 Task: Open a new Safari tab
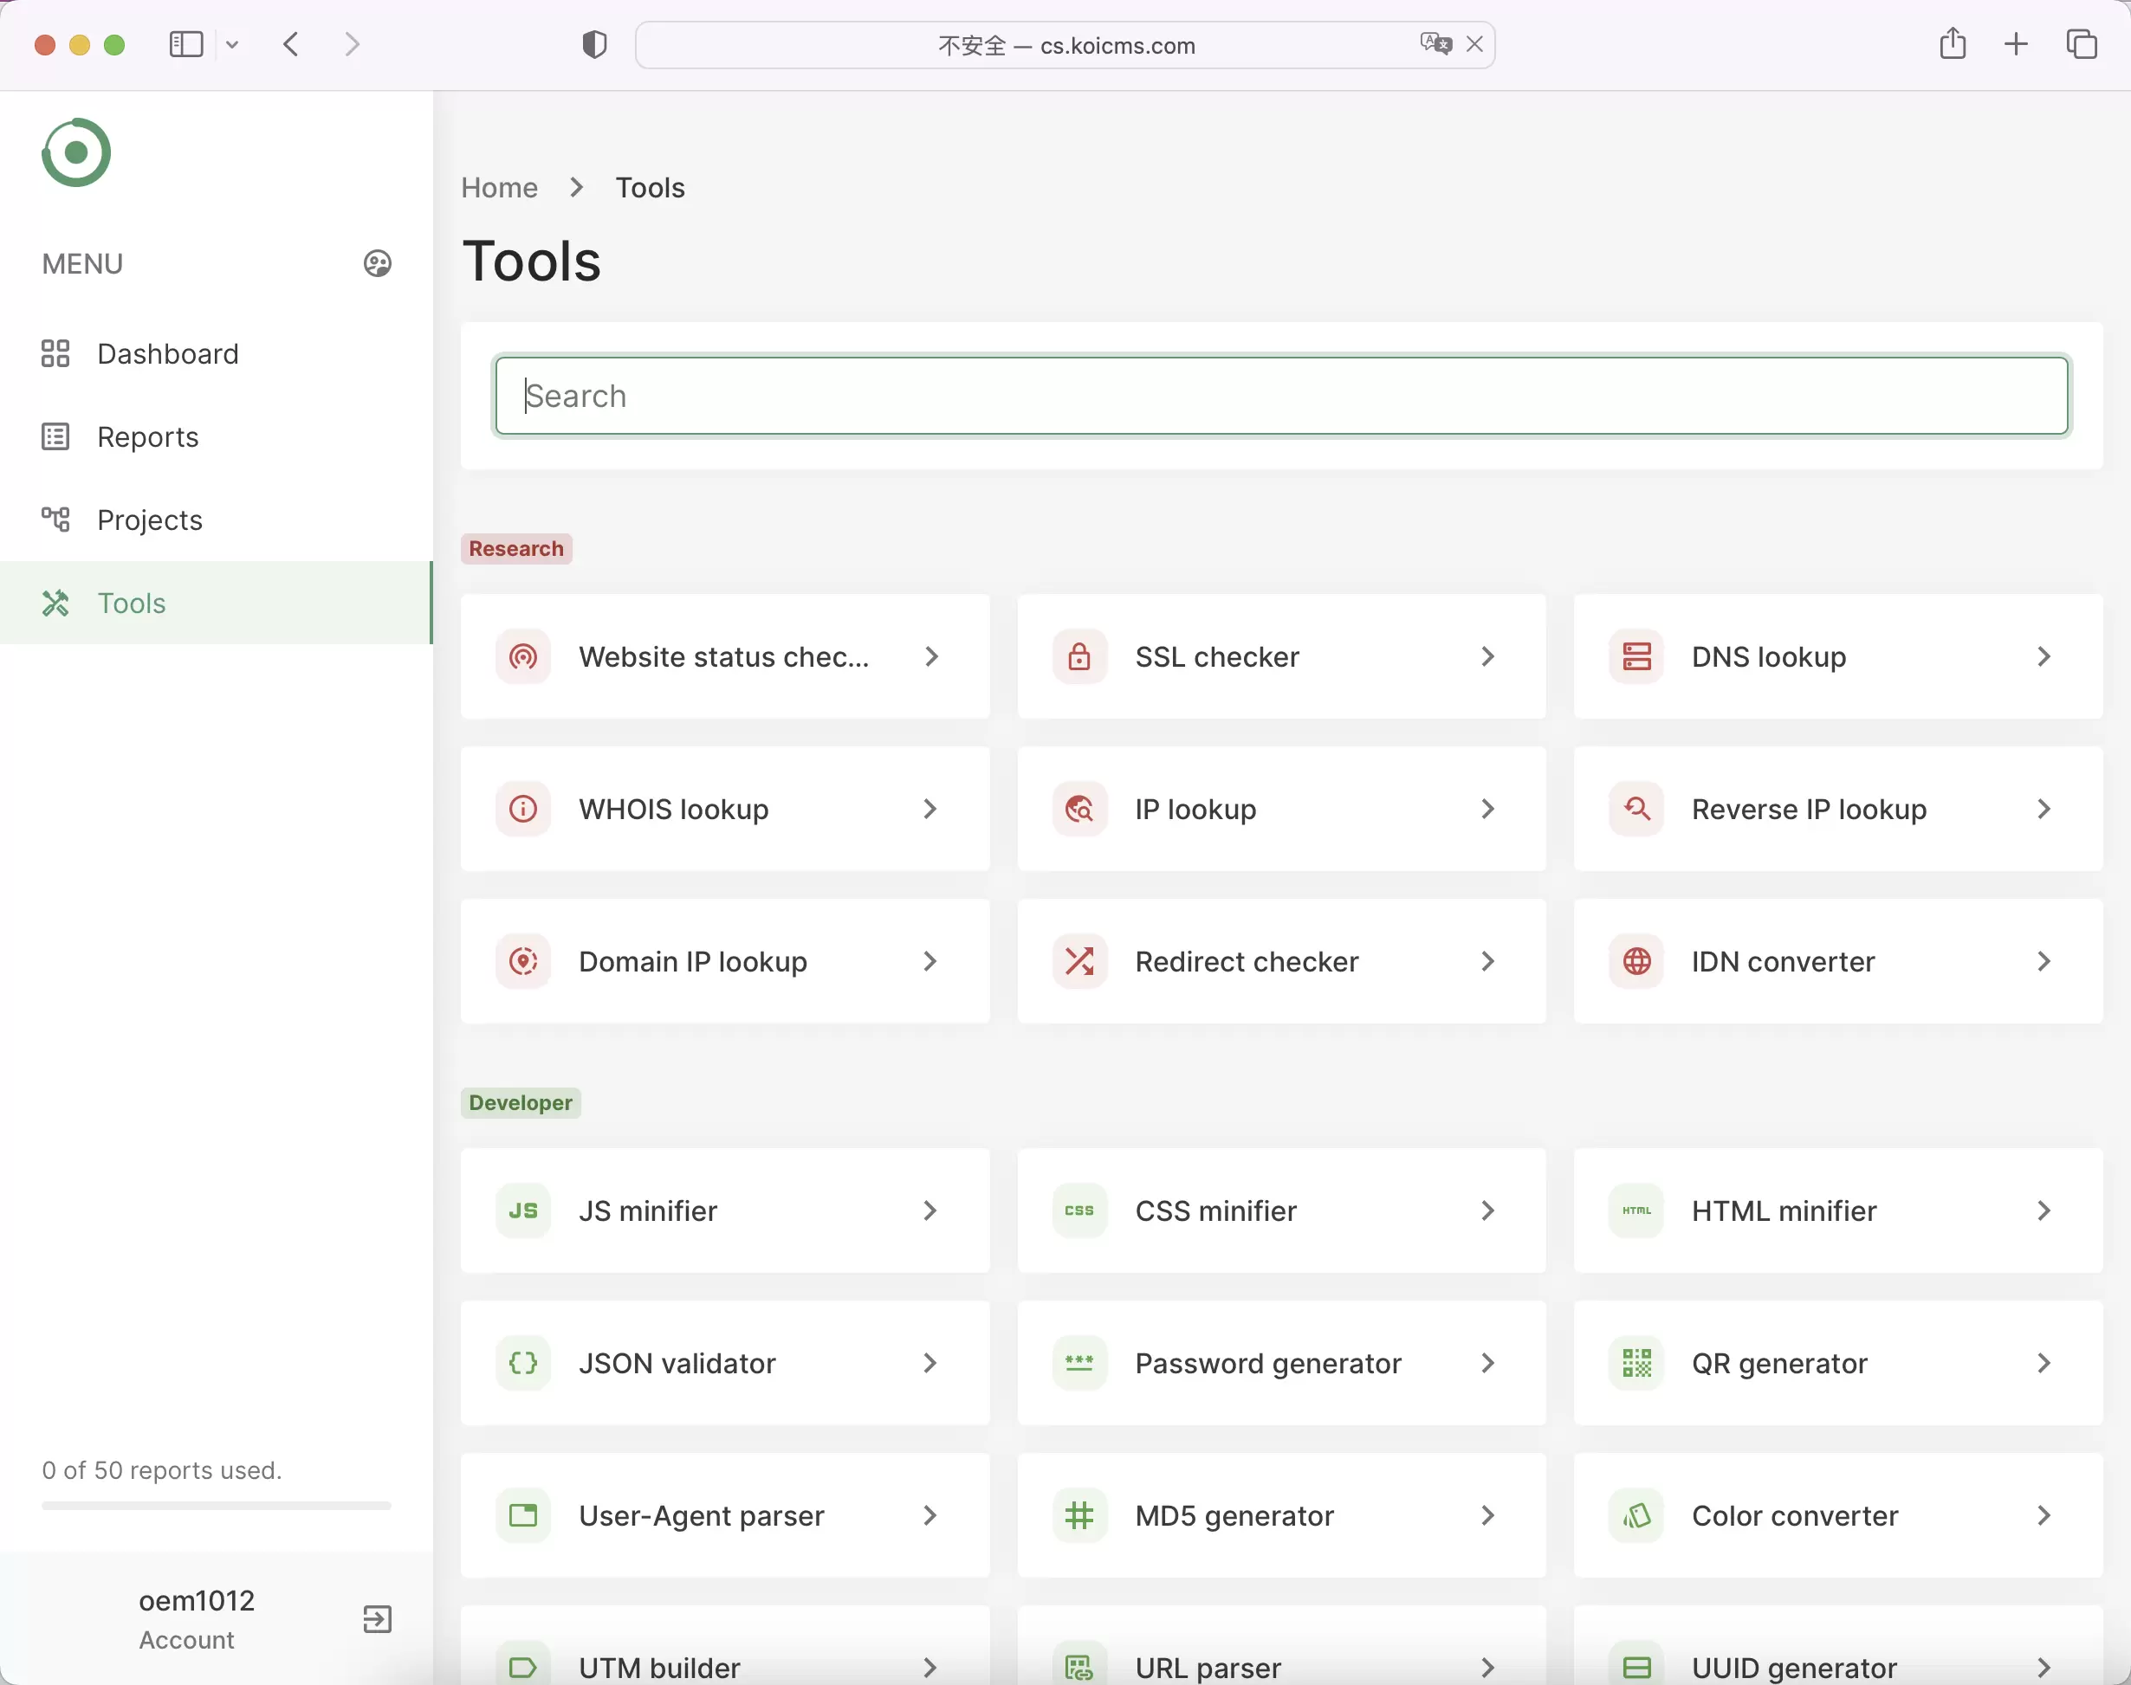[2017, 44]
